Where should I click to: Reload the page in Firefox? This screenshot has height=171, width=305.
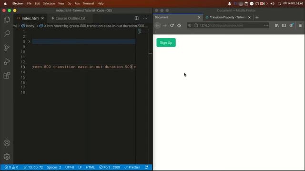tap(172, 25)
